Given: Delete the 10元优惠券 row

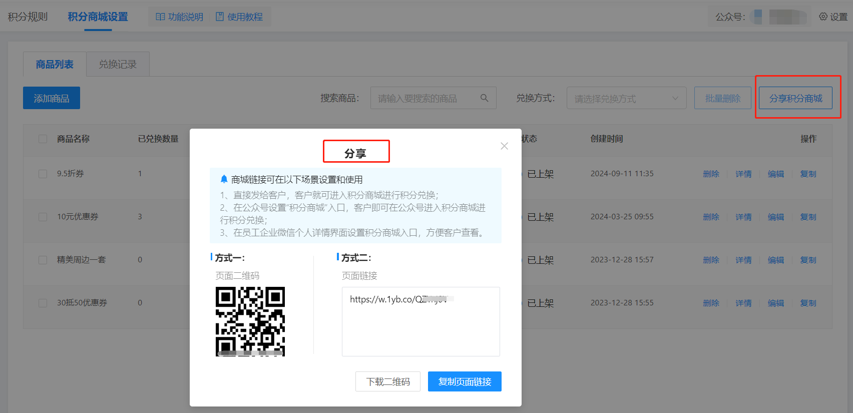Looking at the screenshot, I should pos(711,217).
